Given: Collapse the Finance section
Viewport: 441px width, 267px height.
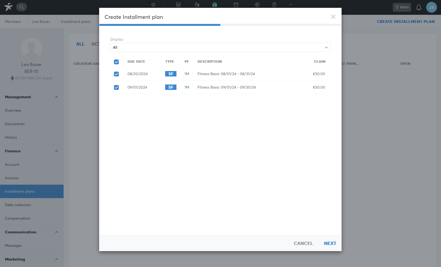Looking at the screenshot, I should (57, 151).
